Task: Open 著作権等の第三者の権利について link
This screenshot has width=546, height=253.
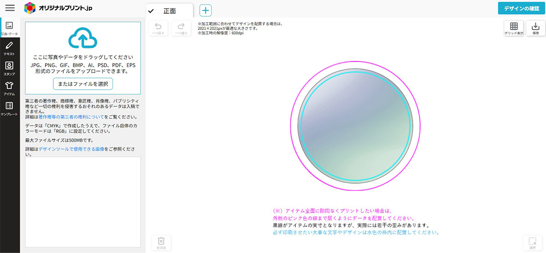Action: (71, 117)
